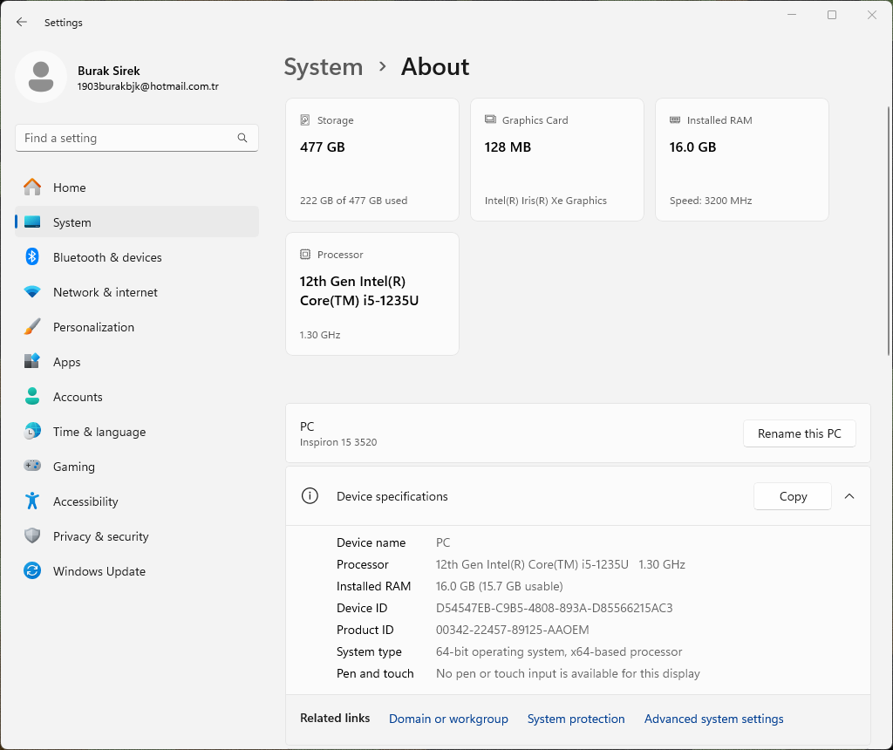The image size is (893, 750).
Task: Select Apps in the sidebar
Action: pyautogui.click(x=66, y=362)
